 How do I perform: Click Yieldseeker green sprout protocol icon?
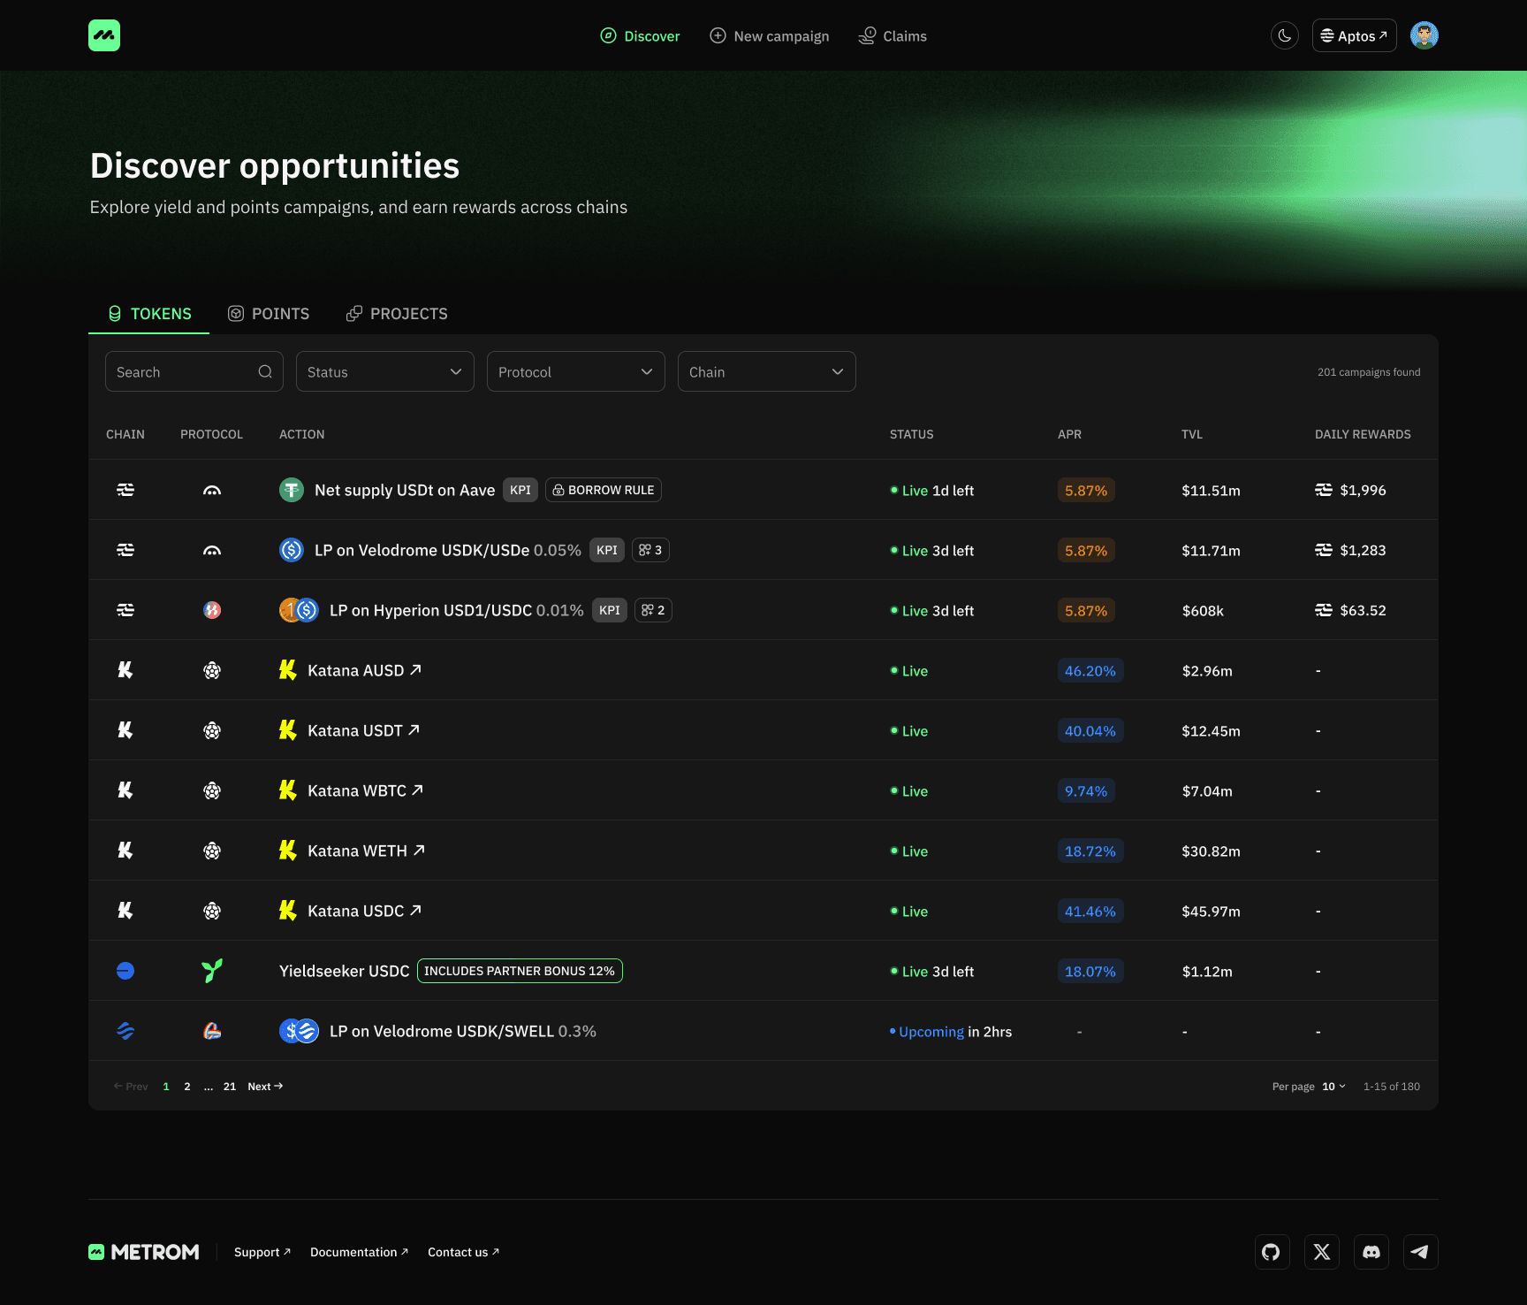pos(212,971)
